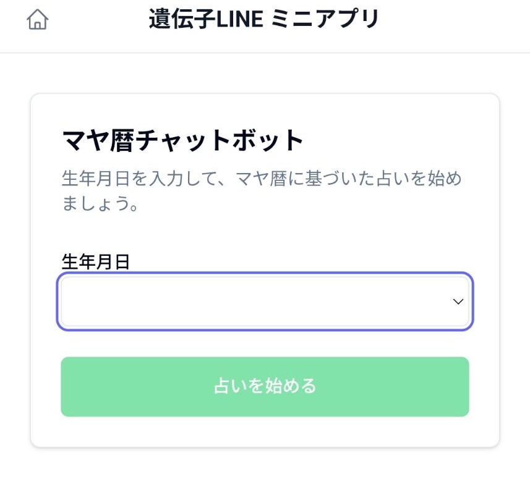This screenshot has width=530, height=503.
Task: Submit the form with 占いを始める
Action: tap(265, 386)
